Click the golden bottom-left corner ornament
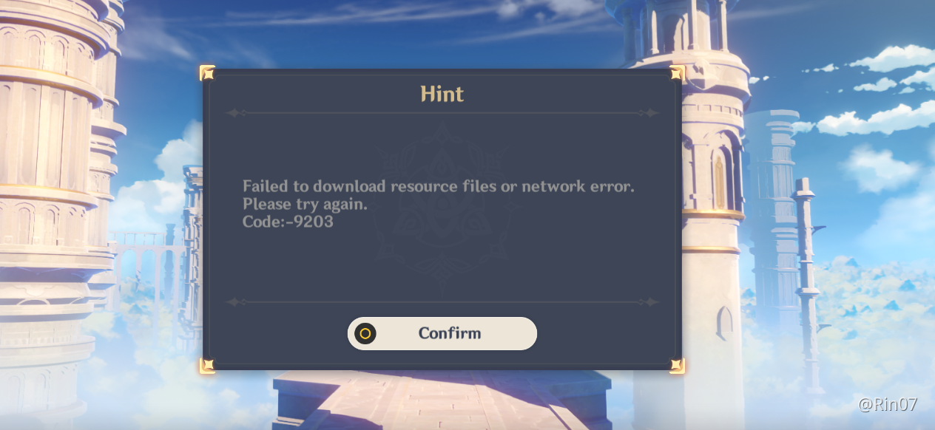Screen dimensions: 935x430 (208, 365)
